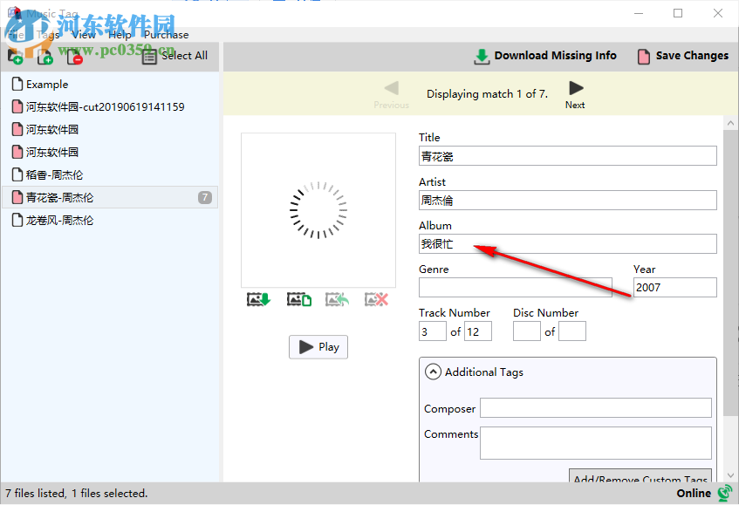The height and width of the screenshot is (505, 739).
Task: Click the Online status indicator icon
Action: pyautogui.click(x=725, y=493)
